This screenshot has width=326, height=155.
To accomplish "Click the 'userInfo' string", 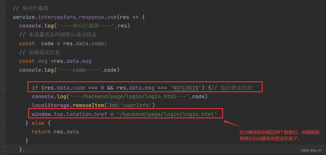I will [x=137, y=105].
